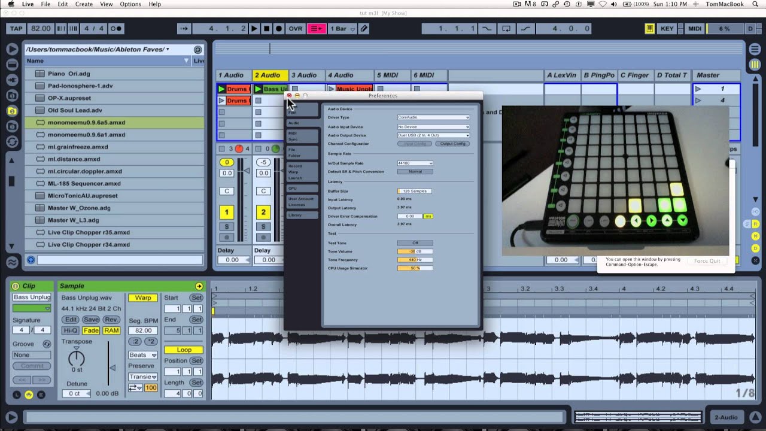Disable the clip Loop switch
The image size is (766, 431).
(x=184, y=350)
